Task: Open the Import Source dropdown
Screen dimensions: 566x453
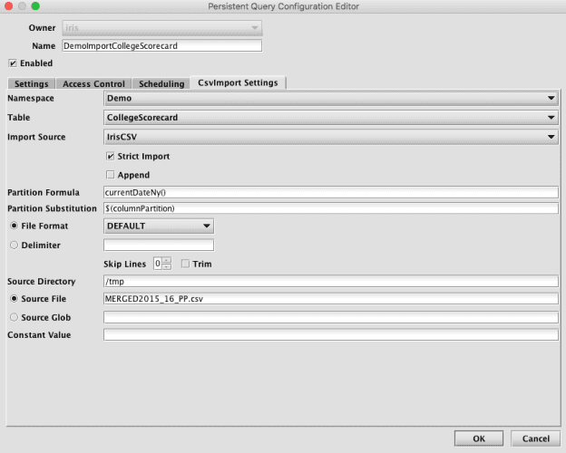Action: pyautogui.click(x=330, y=136)
